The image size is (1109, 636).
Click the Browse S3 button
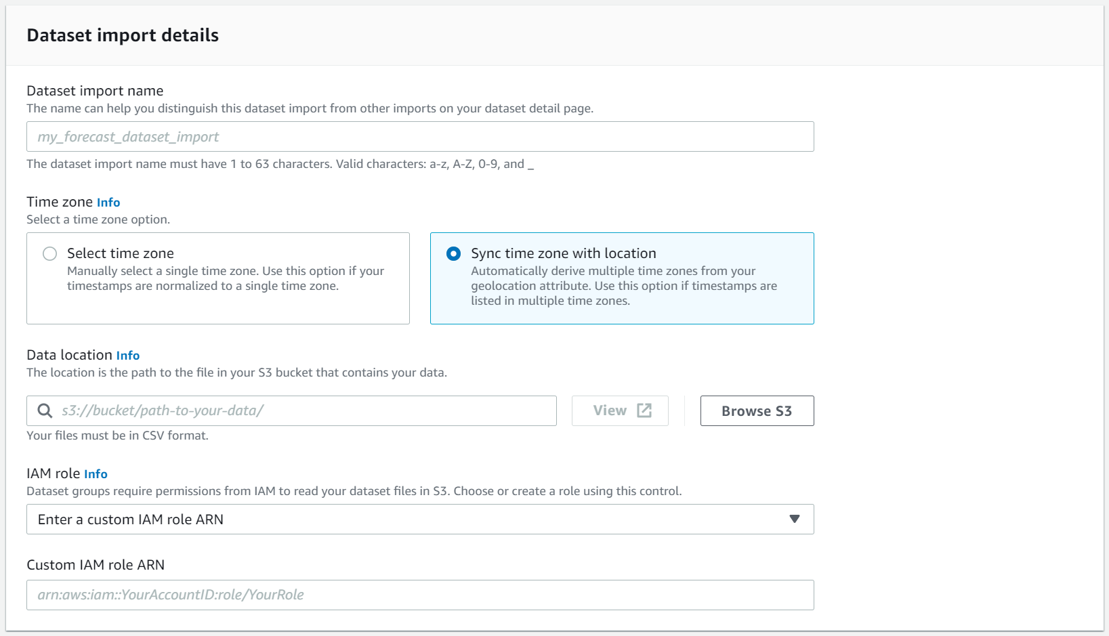(x=757, y=410)
